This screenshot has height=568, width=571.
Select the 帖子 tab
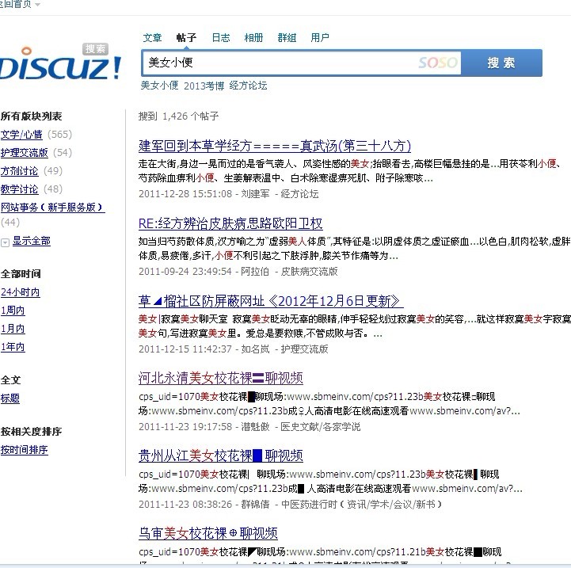(x=186, y=37)
